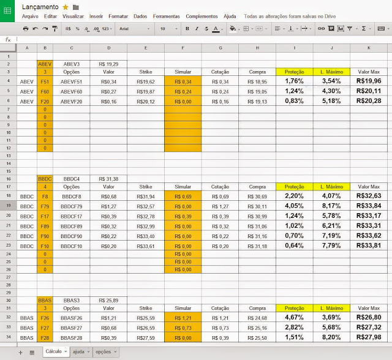Insert a chart
The width and height of the screenshot is (392, 360).
click(x=341, y=29)
